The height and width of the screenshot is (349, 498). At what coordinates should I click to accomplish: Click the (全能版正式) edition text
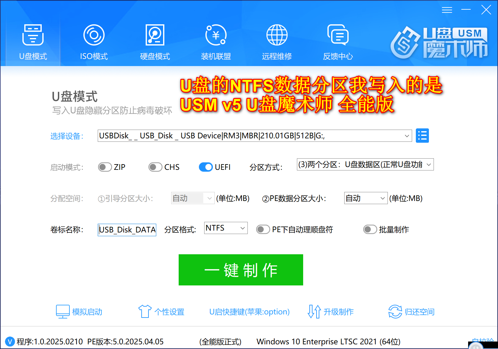pos(220,342)
